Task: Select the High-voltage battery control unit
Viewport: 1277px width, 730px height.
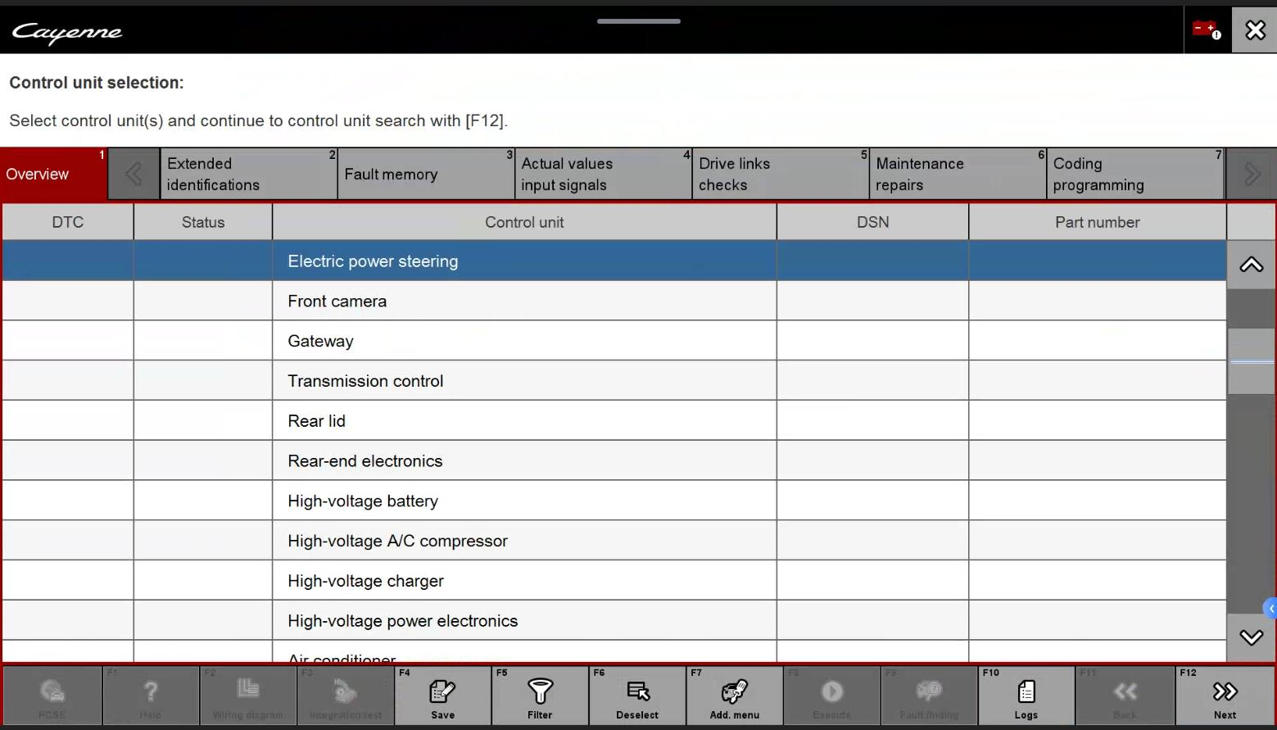Action: pyautogui.click(x=524, y=501)
